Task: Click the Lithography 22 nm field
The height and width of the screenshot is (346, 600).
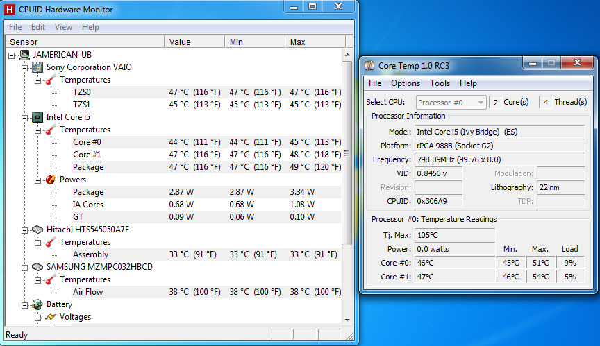Action: click(561, 187)
